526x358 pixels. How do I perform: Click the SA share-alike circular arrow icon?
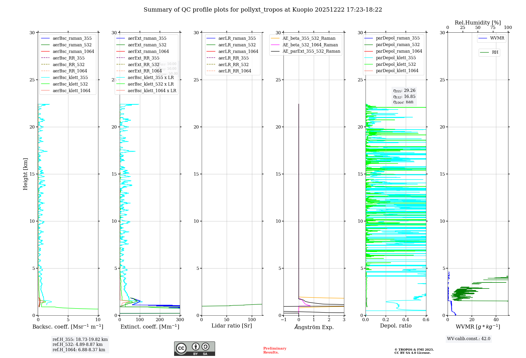coord(205,347)
